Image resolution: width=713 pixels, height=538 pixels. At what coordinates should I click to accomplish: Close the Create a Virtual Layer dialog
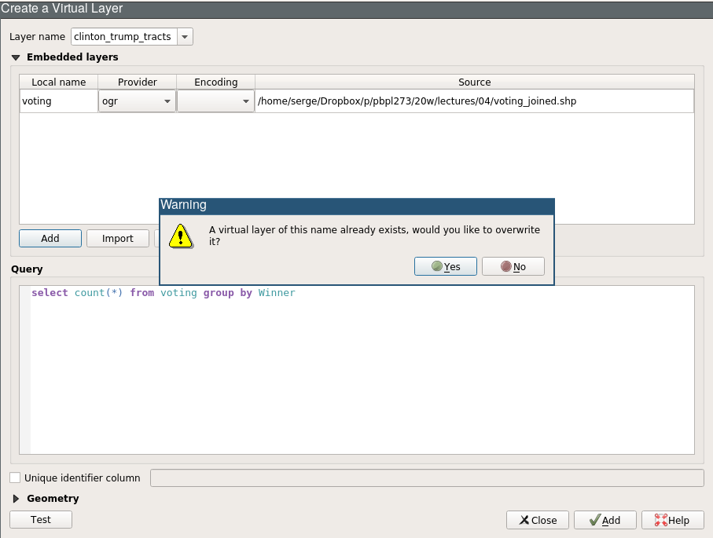(x=537, y=520)
